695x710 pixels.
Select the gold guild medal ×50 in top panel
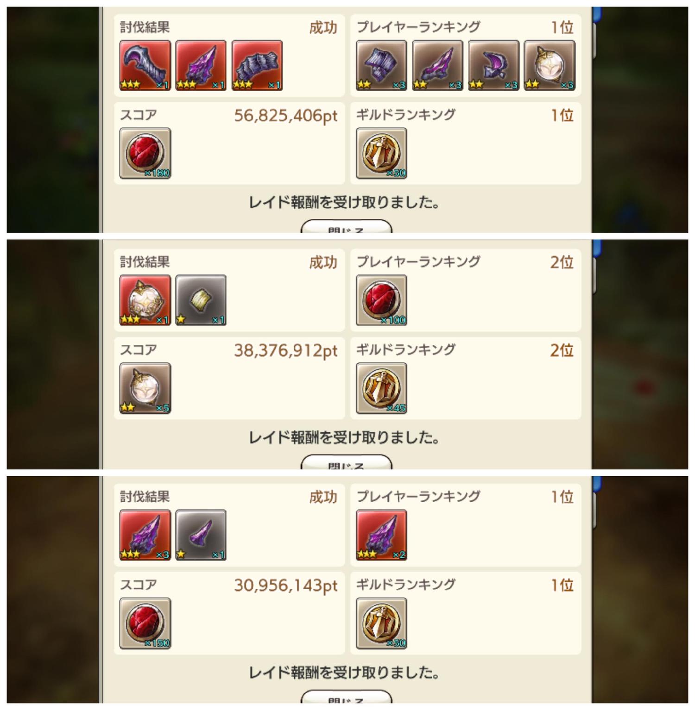pos(381,154)
